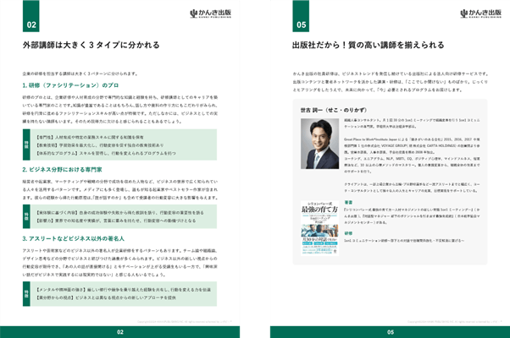
Task: Click the third green 特徴 vertical label tag
Action: [26, 294]
